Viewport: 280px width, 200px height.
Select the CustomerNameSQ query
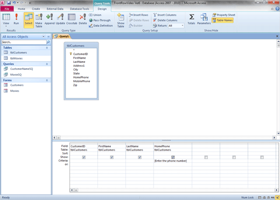click(26, 69)
